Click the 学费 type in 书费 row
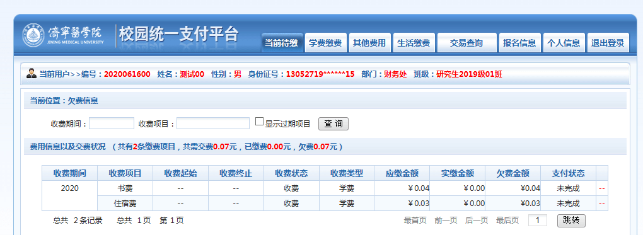This screenshot has width=643, height=235. [347, 188]
